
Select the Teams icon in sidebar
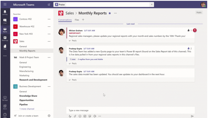tap(5, 30)
